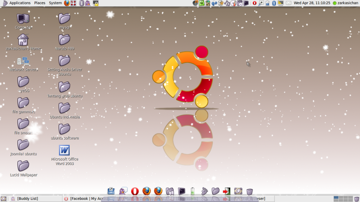360x202 pixels.
Task: Select the eyeOS folder
Action: click(x=23, y=84)
